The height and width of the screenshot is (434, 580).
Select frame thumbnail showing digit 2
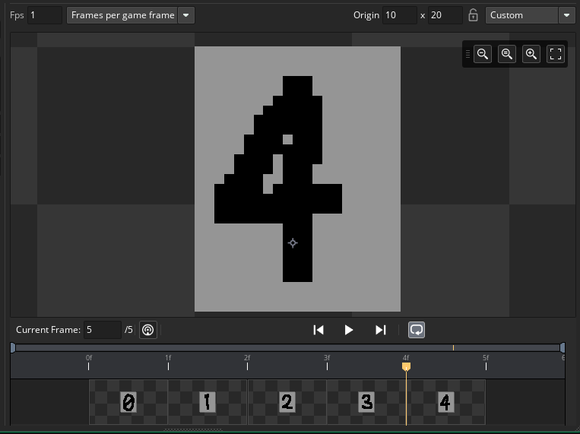[287, 402]
